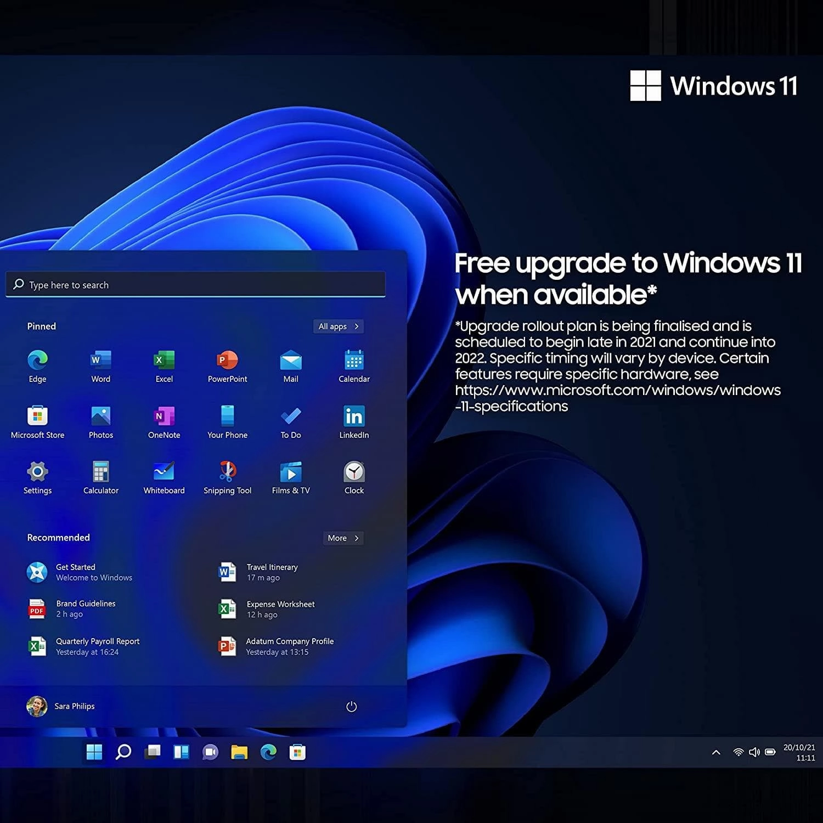Open Get Started recommended item
The width and height of the screenshot is (823, 823).
[80, 572]
